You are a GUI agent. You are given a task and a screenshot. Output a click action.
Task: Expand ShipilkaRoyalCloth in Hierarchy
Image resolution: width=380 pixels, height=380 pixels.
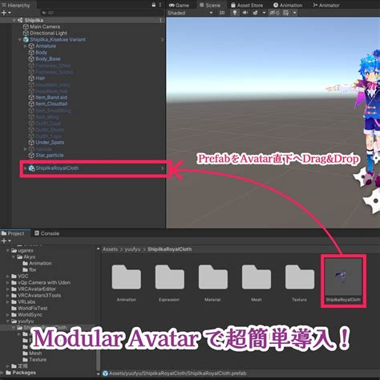coord(26,168)
